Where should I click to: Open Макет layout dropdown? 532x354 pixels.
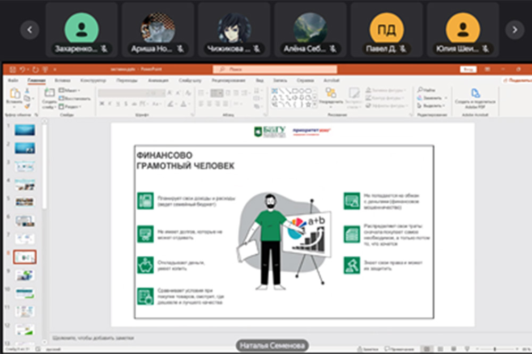pyautogui.click(x=69, y=90)
